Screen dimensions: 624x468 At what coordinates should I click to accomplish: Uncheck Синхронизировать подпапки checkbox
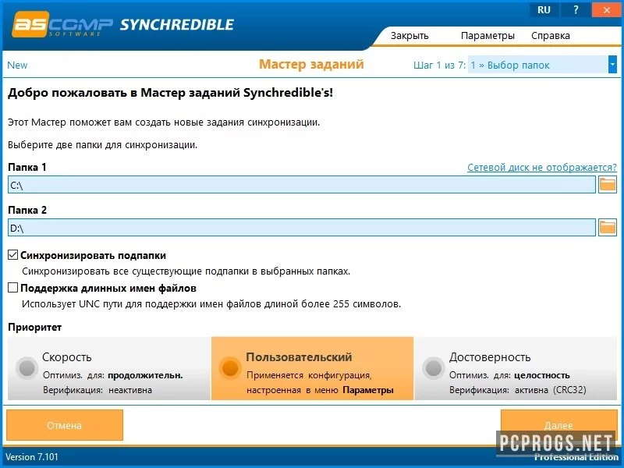(x=13, y=255)
